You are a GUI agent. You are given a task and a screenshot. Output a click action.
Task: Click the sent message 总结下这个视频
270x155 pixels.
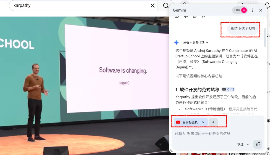coord(243,28)
